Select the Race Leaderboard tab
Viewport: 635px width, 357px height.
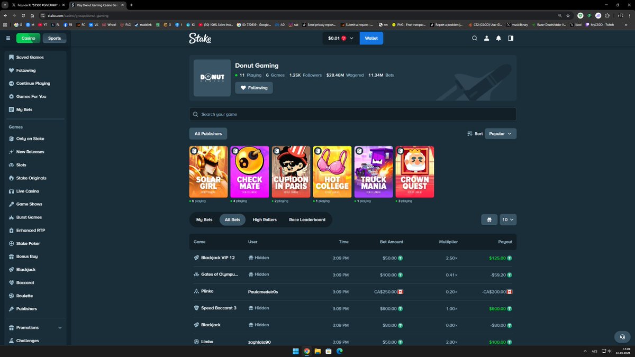(307, 219)
